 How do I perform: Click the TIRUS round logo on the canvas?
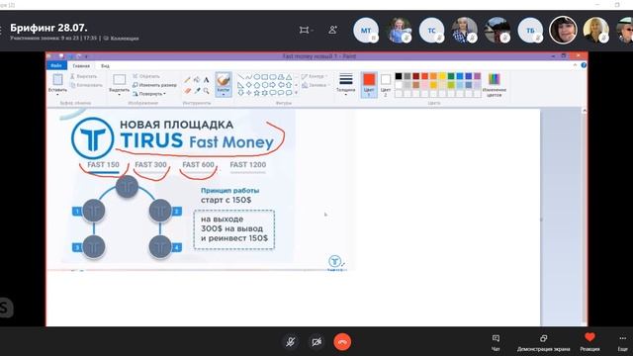[x=92, y=138]
